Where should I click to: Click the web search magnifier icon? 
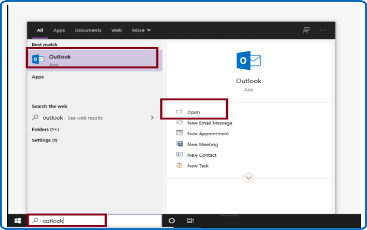[35, 117]
